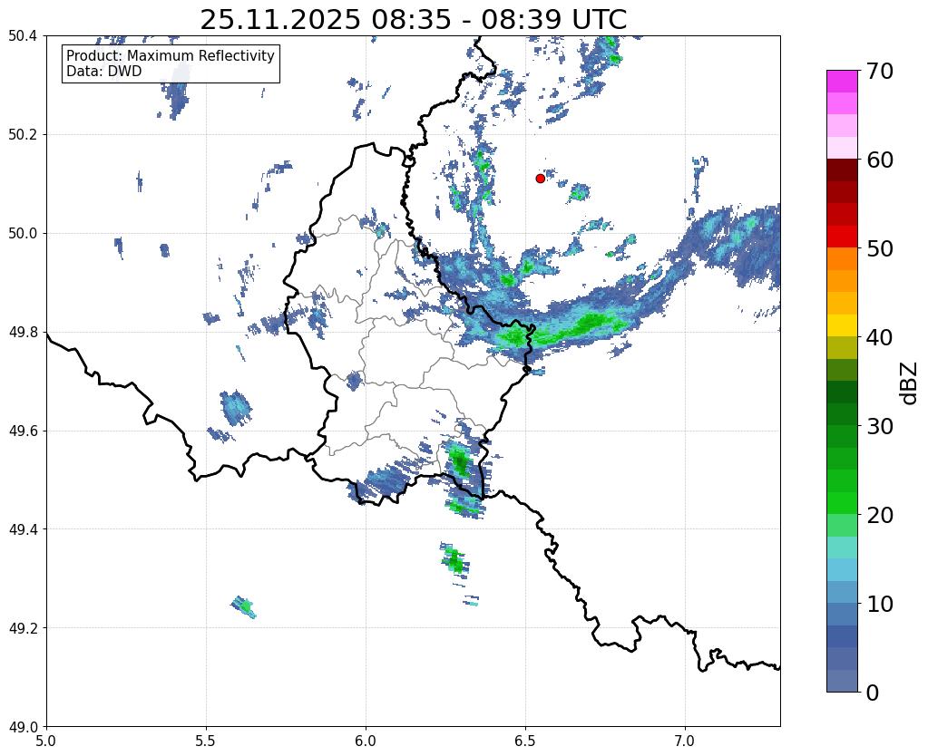Click the red station marker dot
Screen dimensions: 928x756
tap(540, 178)
